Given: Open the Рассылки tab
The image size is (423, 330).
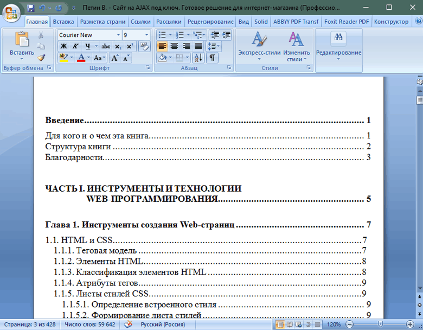Looking at the screenshot, I should click(169, 22).
